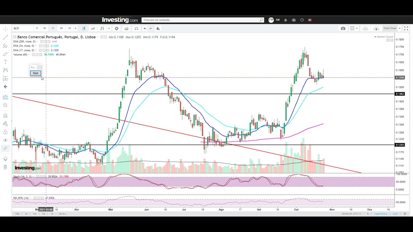
Task: Click the BCP symbol input field
Action: point(23,28)
